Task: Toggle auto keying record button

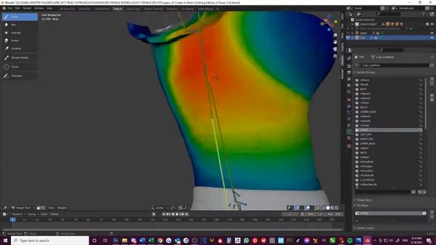Action: coord(153,214)
